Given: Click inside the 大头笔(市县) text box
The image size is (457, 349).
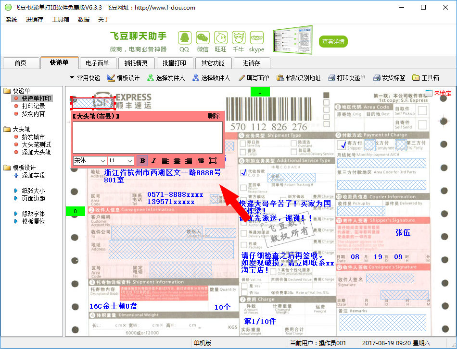Looking at the screenshot, I should pyautogui.click(x=148, y=138).
